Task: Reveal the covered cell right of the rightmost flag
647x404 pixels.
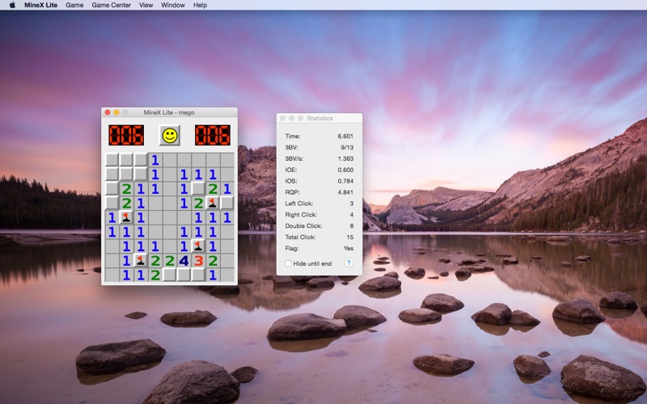Action: click(x=227, y=203)
